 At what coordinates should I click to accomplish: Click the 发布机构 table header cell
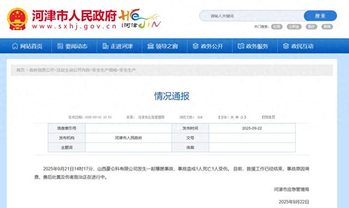click(x=67, y=138)
